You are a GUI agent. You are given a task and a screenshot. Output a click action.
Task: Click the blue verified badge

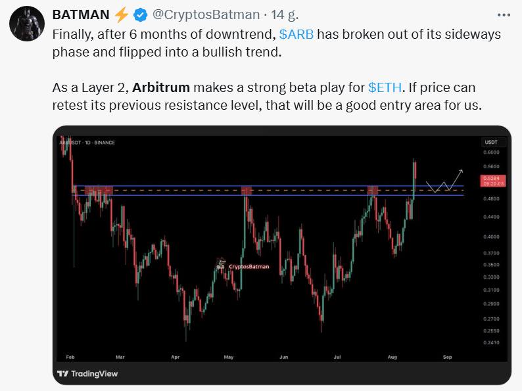[x=140, y=15]
